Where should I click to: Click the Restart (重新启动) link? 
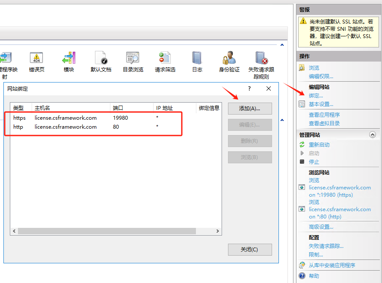tap(319, 144)
